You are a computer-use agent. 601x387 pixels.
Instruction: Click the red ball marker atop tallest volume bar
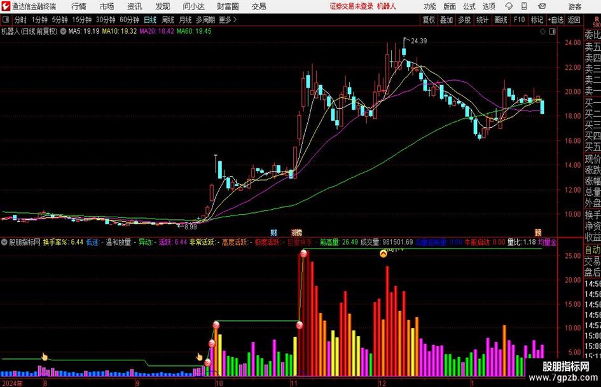pyautogui.click(x=304, y=254)
